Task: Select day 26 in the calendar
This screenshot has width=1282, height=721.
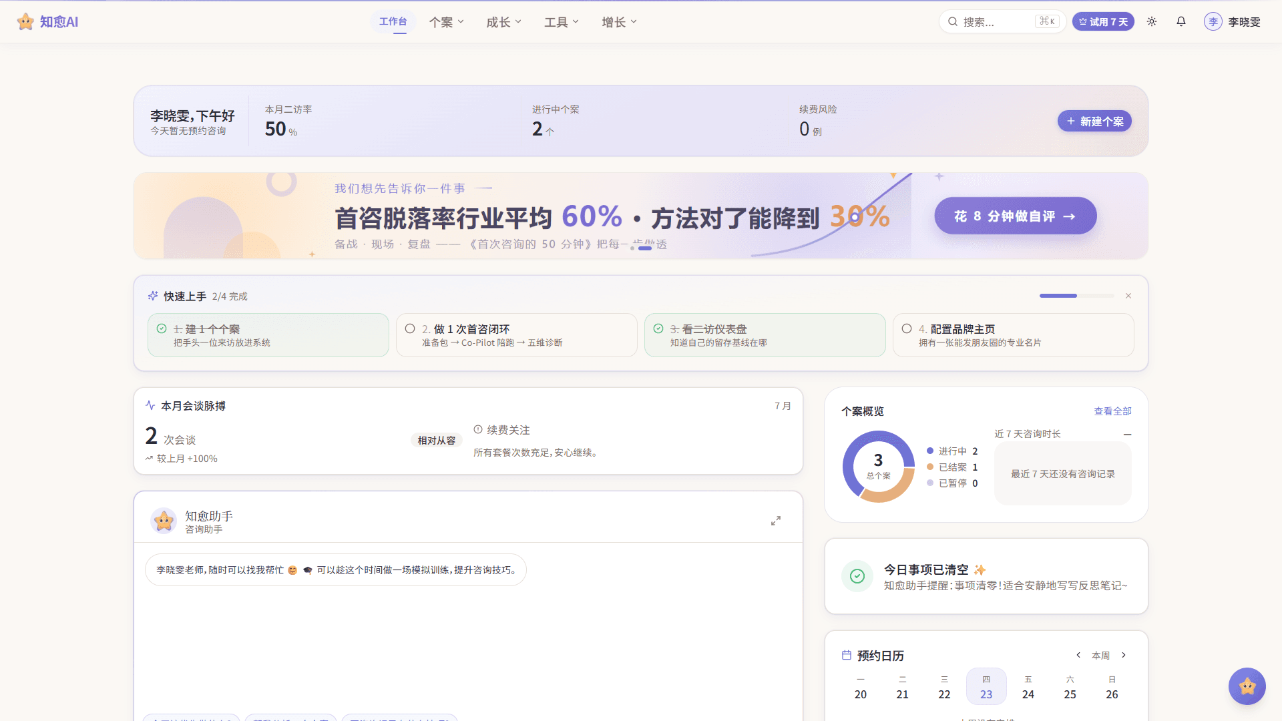Action: pos(1112,687)
